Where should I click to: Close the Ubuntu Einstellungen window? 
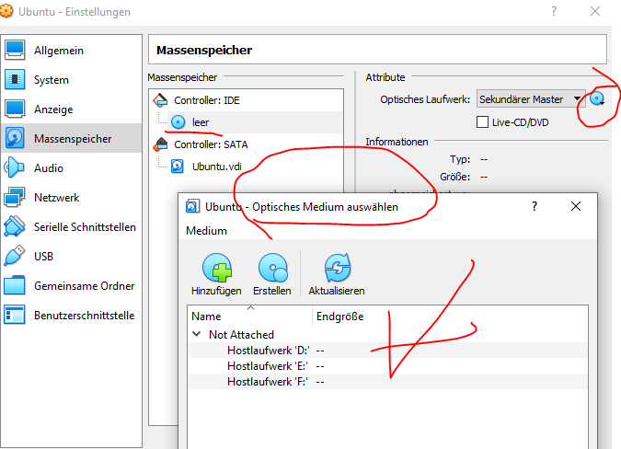pyautogui.click(x=595, y=11)
